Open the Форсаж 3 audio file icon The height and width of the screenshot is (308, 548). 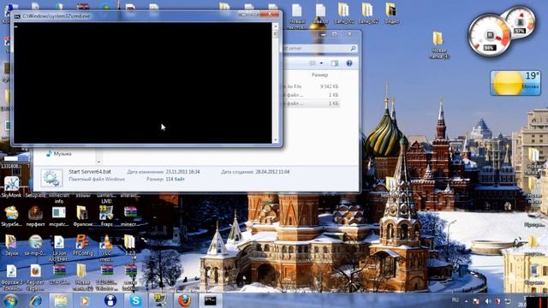tap(11, 277)
